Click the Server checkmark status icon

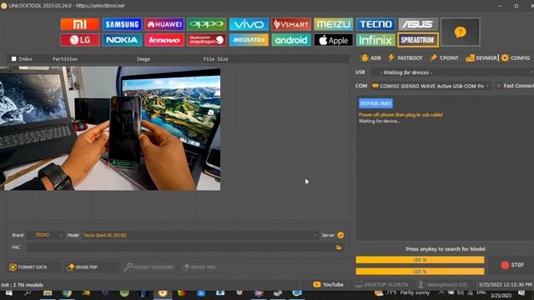(340, 235)
